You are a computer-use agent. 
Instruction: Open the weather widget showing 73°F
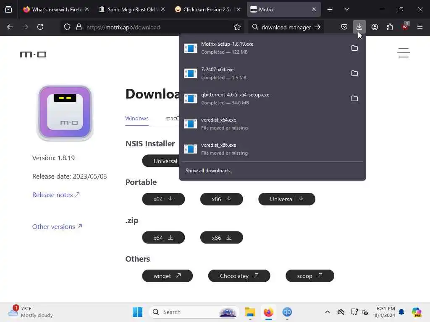pos(30,312)
